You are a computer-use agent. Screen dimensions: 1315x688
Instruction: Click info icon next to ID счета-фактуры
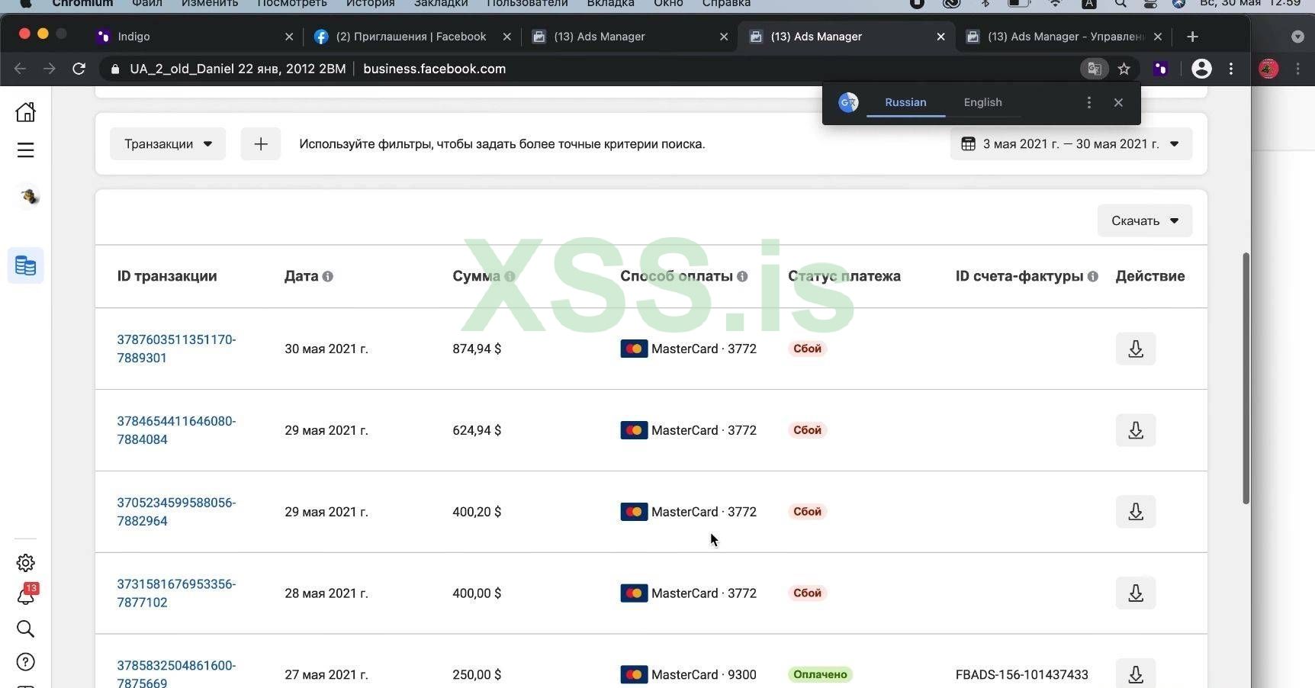1093,277
